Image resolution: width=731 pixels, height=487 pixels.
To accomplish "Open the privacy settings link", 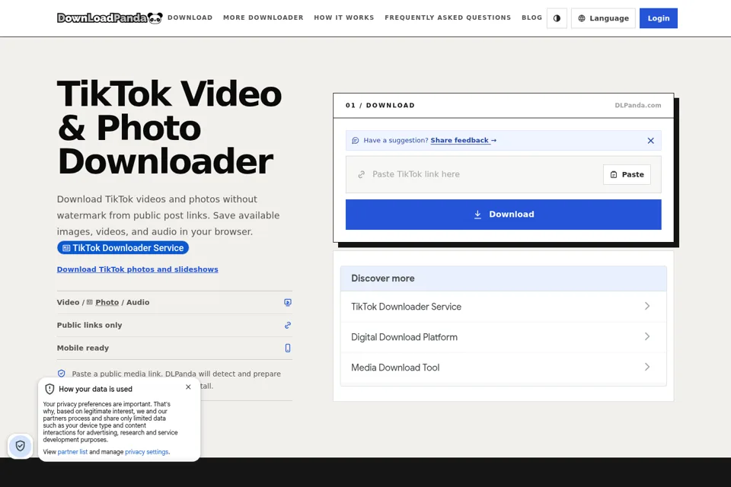I will coord(146,452).
